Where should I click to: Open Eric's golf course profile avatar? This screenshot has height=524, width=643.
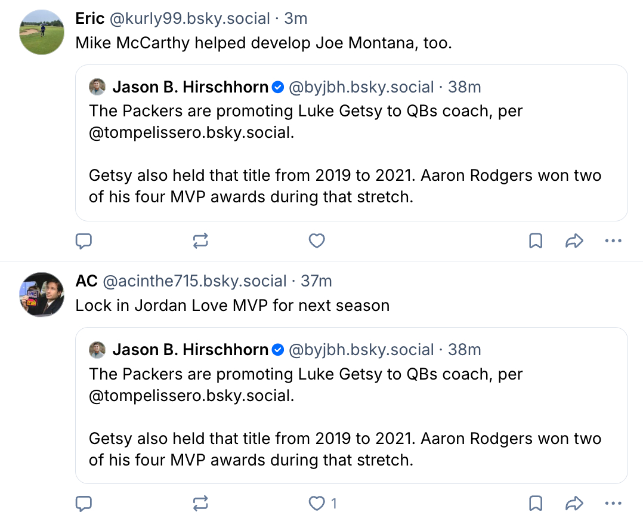click(x=42, y=32)
